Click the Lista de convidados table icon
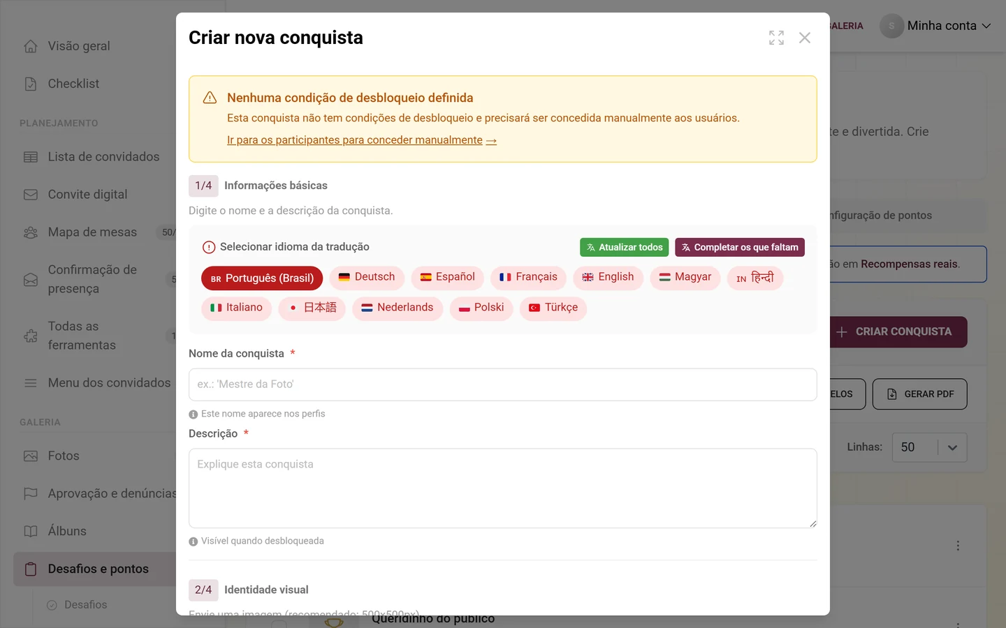 [x=31, y=157]
